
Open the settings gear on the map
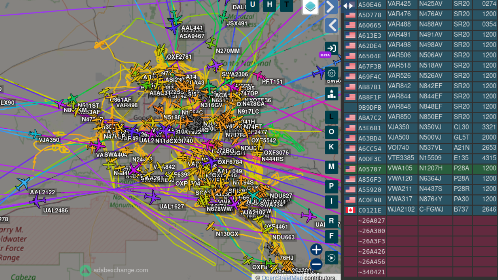[x=331, y=73]
